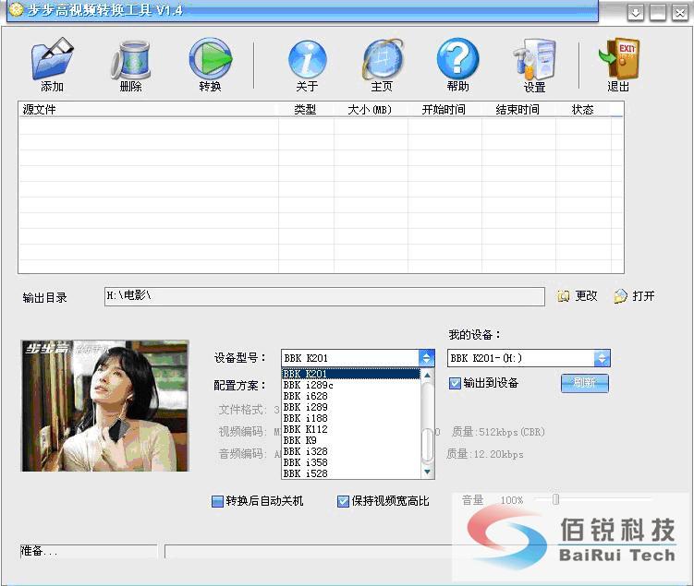The width and height of the screenshot is (694, 586).
Task: Click the device list scrollbar thumb
Action: pyautogui.click(x=427, y=446)
